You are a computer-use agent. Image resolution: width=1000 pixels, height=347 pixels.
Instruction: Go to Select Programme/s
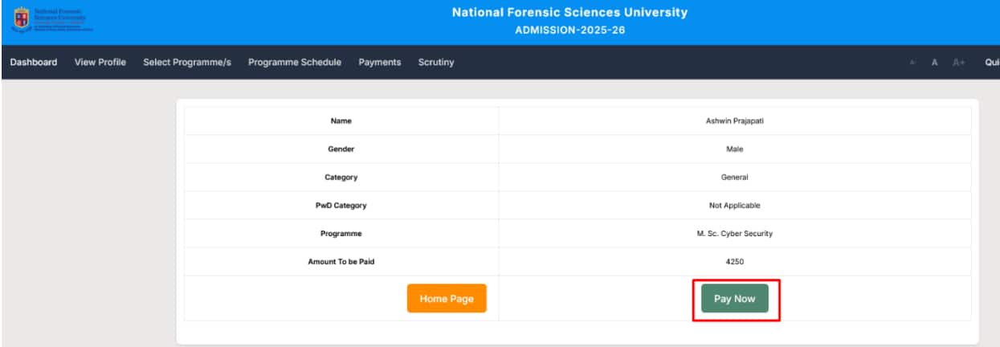(x=187, y=63)
